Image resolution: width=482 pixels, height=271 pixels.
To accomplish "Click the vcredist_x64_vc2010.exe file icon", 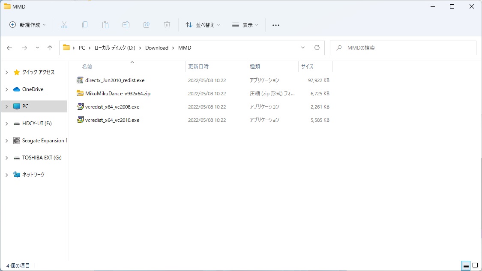I will pyautogui.click(x=80, y=120).
